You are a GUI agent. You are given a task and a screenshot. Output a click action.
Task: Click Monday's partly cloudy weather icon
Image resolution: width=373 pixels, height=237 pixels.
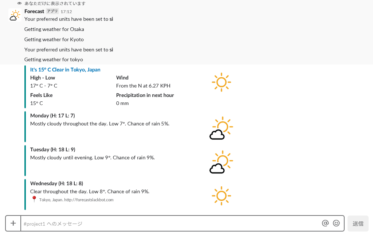point(221,128)
